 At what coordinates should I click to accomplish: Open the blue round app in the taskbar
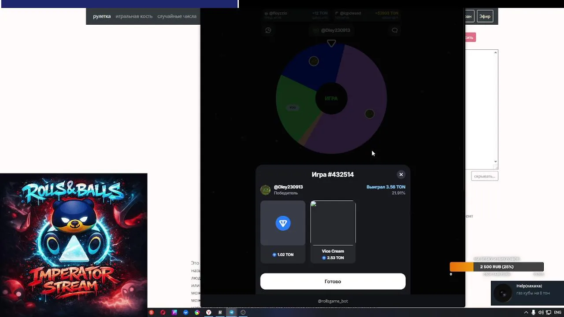186,312
